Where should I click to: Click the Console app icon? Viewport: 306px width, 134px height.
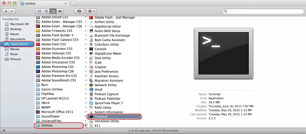[x=91, y=49]
